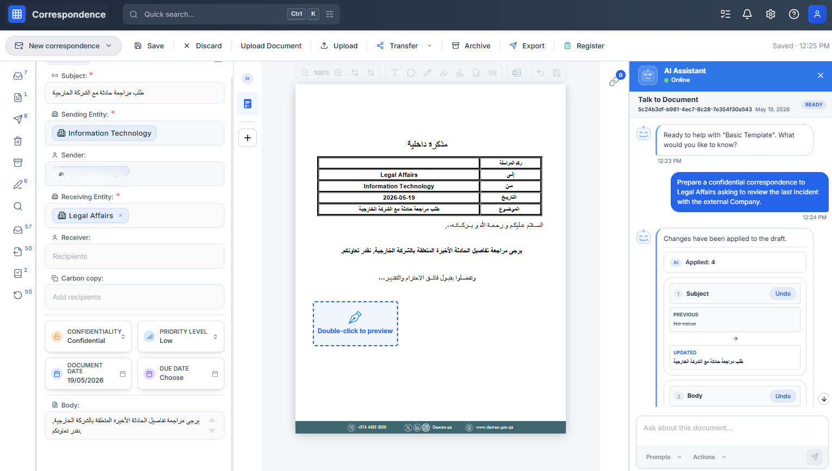Export the correspondence
This screenshot has width=832, height=471.
(x=527, y=46)
